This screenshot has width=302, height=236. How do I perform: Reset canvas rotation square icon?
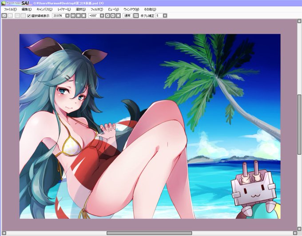(x=118, y=16)
